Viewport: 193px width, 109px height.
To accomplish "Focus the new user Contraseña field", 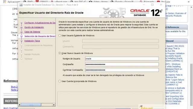I will click(122, 64).
